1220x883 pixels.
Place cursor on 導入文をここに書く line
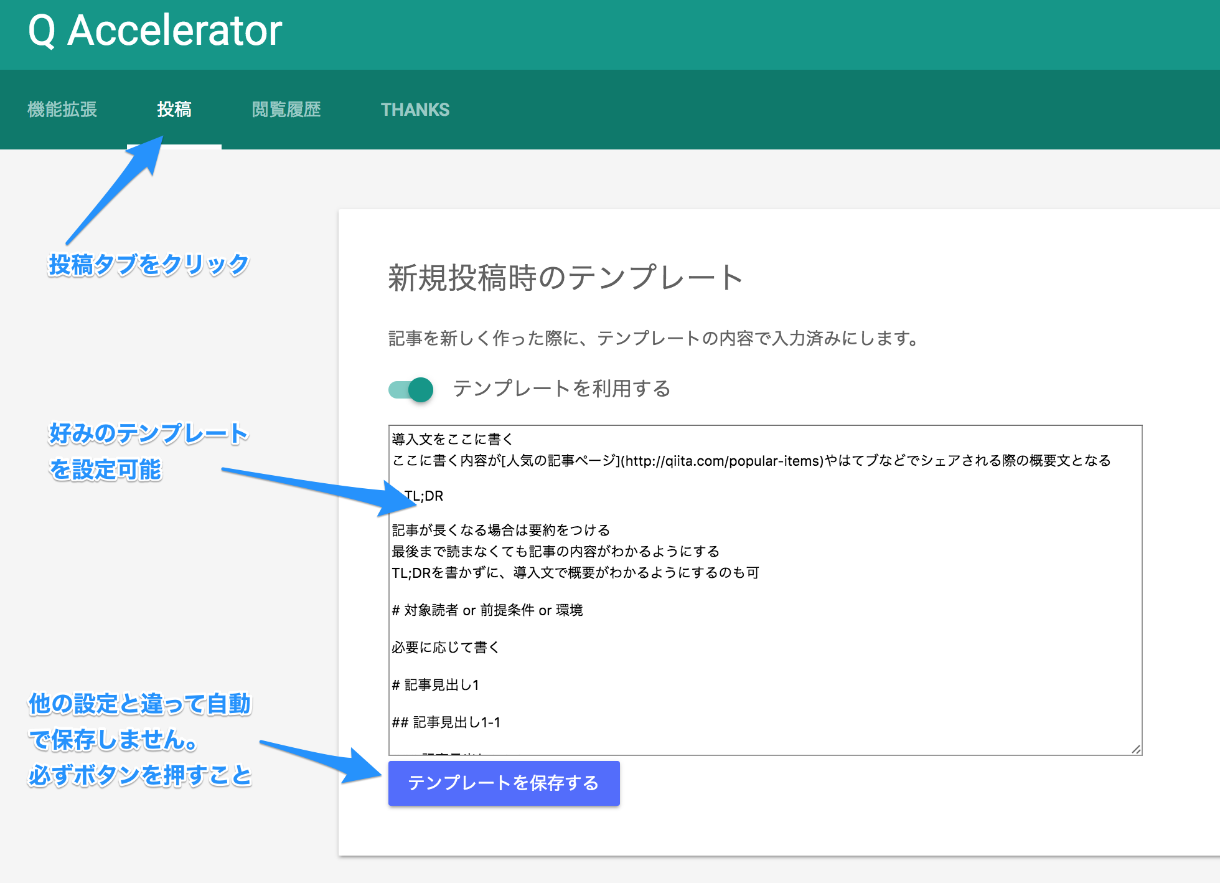point(453,440)
